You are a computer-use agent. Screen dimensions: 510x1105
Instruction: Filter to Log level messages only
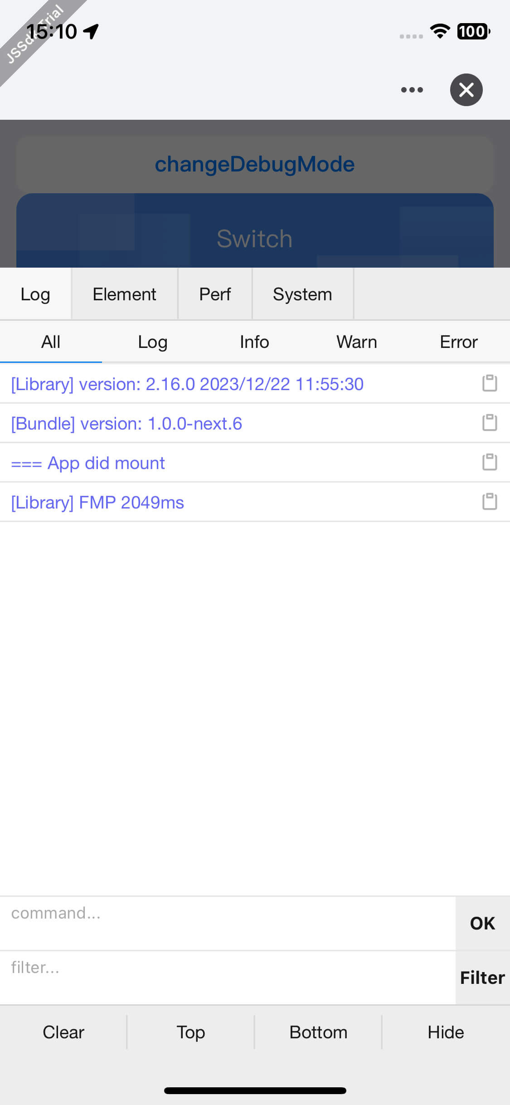(153, 342)
